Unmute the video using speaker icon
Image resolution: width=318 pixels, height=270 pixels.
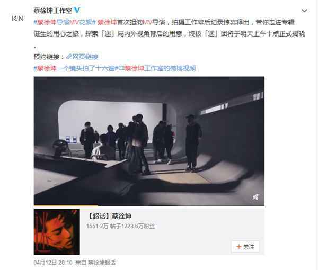point(255,197)
